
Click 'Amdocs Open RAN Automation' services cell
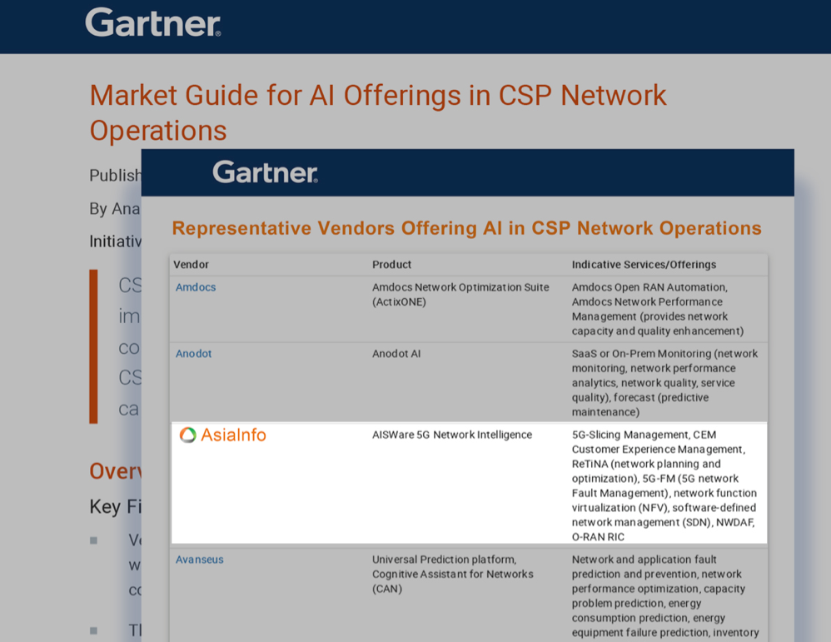click(657, 309)
